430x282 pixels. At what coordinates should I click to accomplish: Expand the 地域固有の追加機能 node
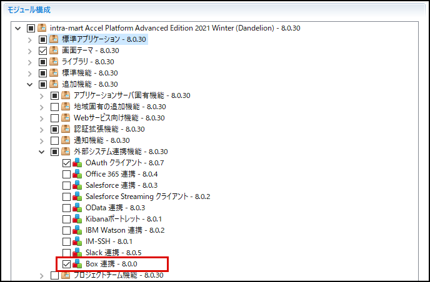tap(42, 107)
